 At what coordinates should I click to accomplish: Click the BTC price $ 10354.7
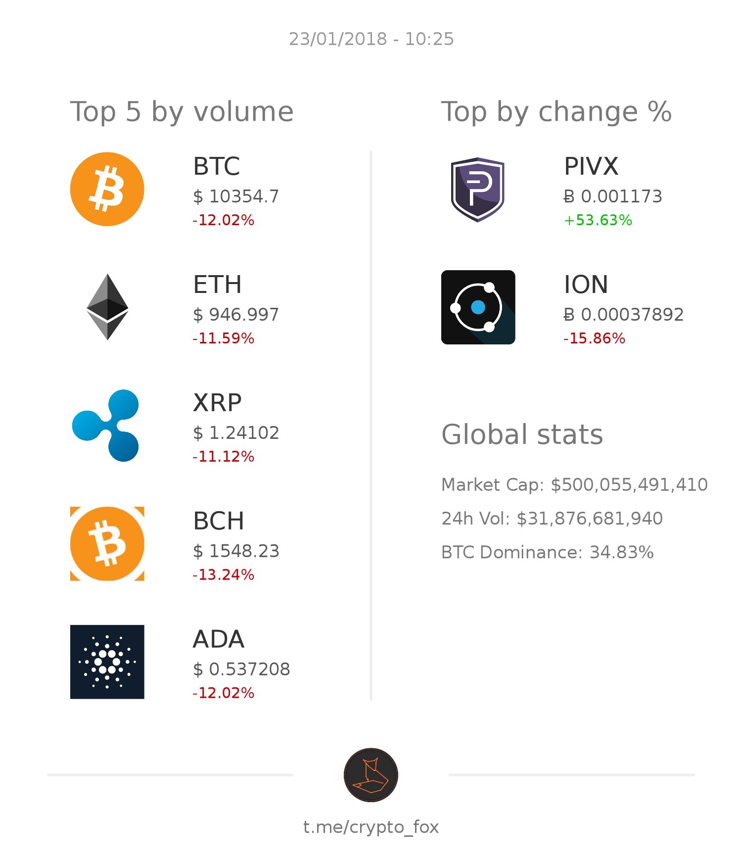coord(236,196)
